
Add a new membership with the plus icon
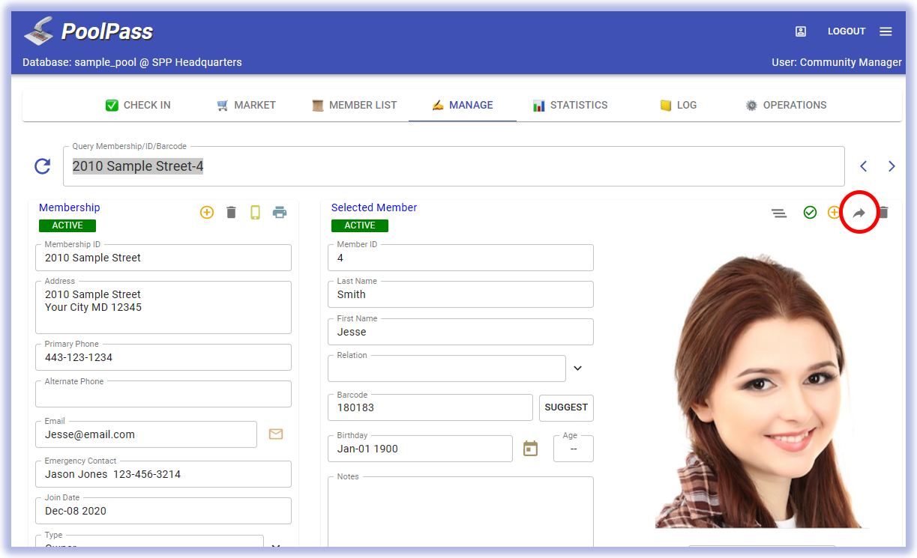207,213
